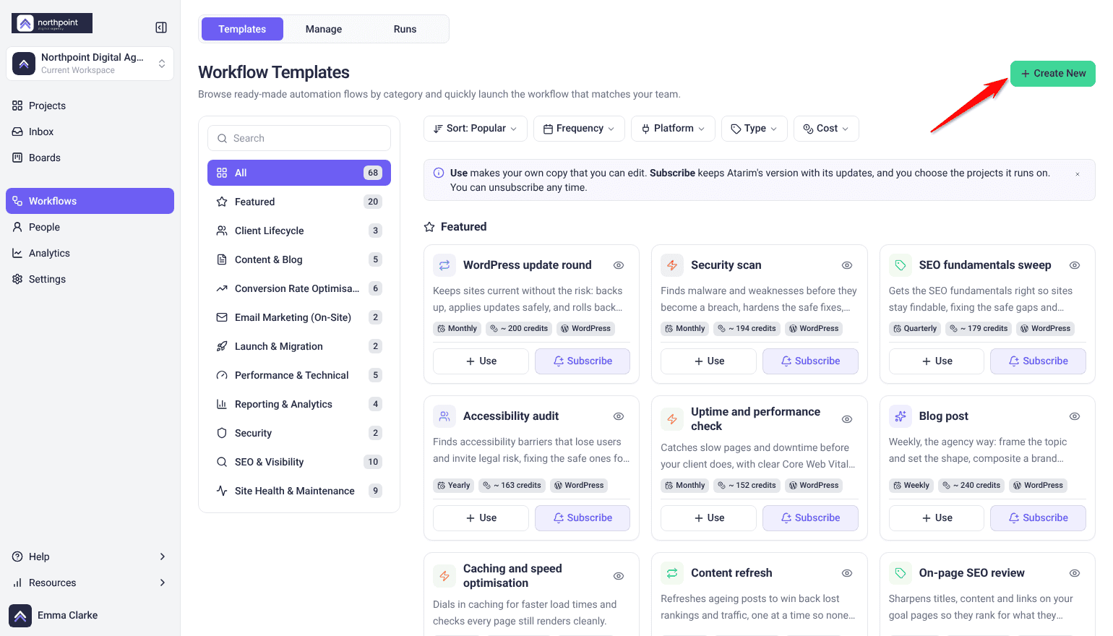
Task: Open Projects in sidebar
Action: click(90, 106)
